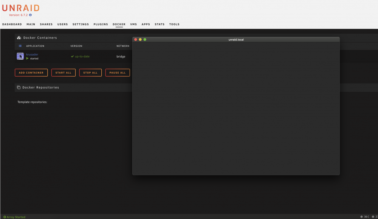Click the Version column header
This screenshot has height=219, width=378.
coord(76,46)
